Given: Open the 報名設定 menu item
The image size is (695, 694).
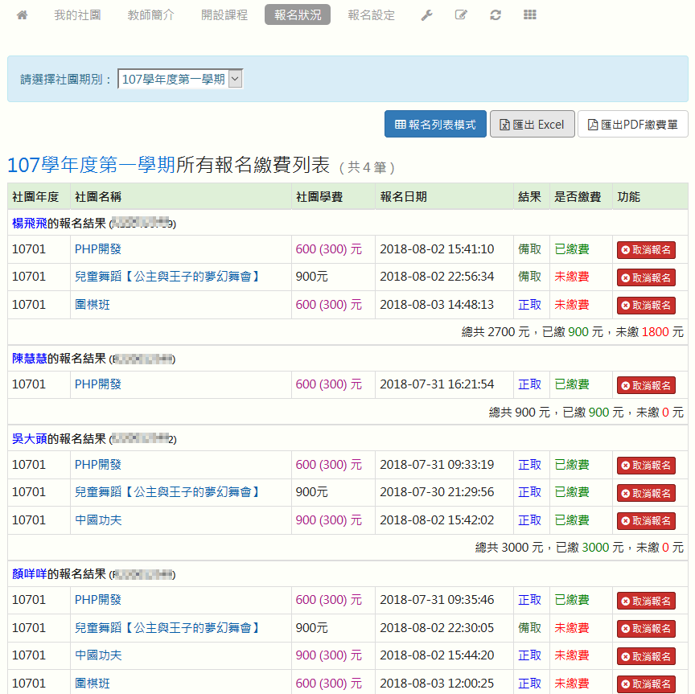Looking at the screenshot, I should (x=371, y=15).
